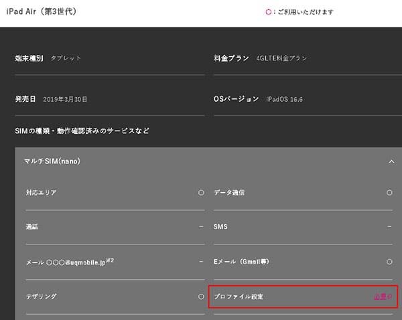
Task: Click the circle icon for データ通信
Action: point(389,192)
